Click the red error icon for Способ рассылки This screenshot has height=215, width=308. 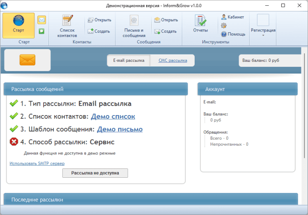click(14, 142)
